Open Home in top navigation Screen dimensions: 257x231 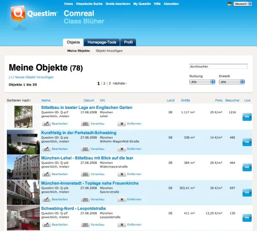pos(69,4)
